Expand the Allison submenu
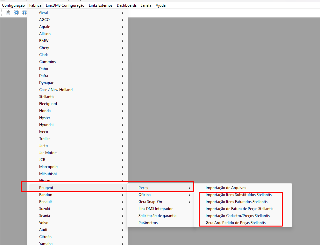The image size is (320, 245). click(x=78, y=34)
